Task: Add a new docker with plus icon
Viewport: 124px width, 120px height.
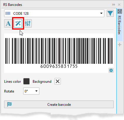Action: 120,45
